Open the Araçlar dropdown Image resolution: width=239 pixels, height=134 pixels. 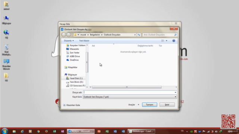point(134,105)
